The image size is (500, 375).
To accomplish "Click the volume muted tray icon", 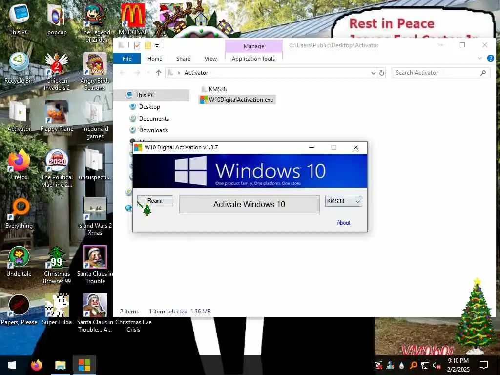I will tap(437, 365).
